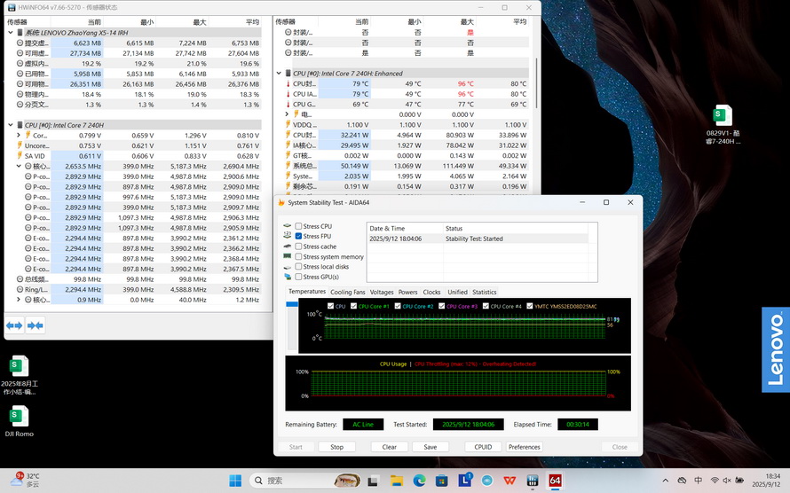Screen dimensions: 790x493
Task: Click the expand columns arrows icon in HWiNFO
Action: click(14, 325)
